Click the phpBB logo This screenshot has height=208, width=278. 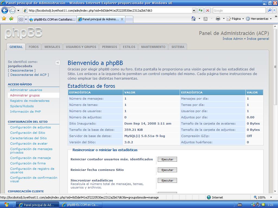pos(23,33)
